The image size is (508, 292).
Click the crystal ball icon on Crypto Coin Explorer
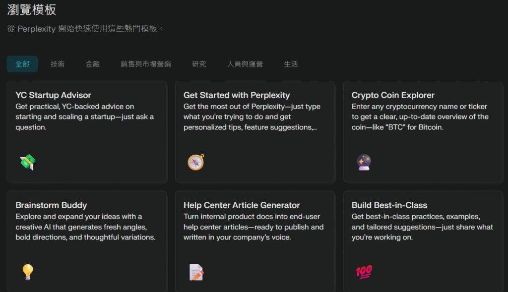364,162
